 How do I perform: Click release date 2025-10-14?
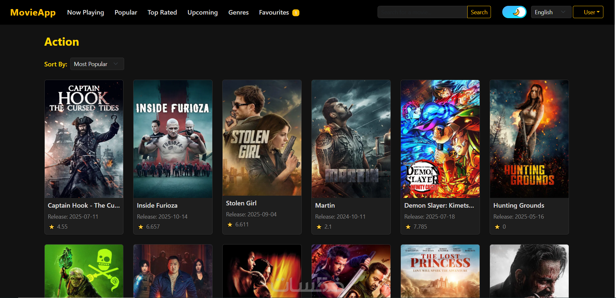162,217
